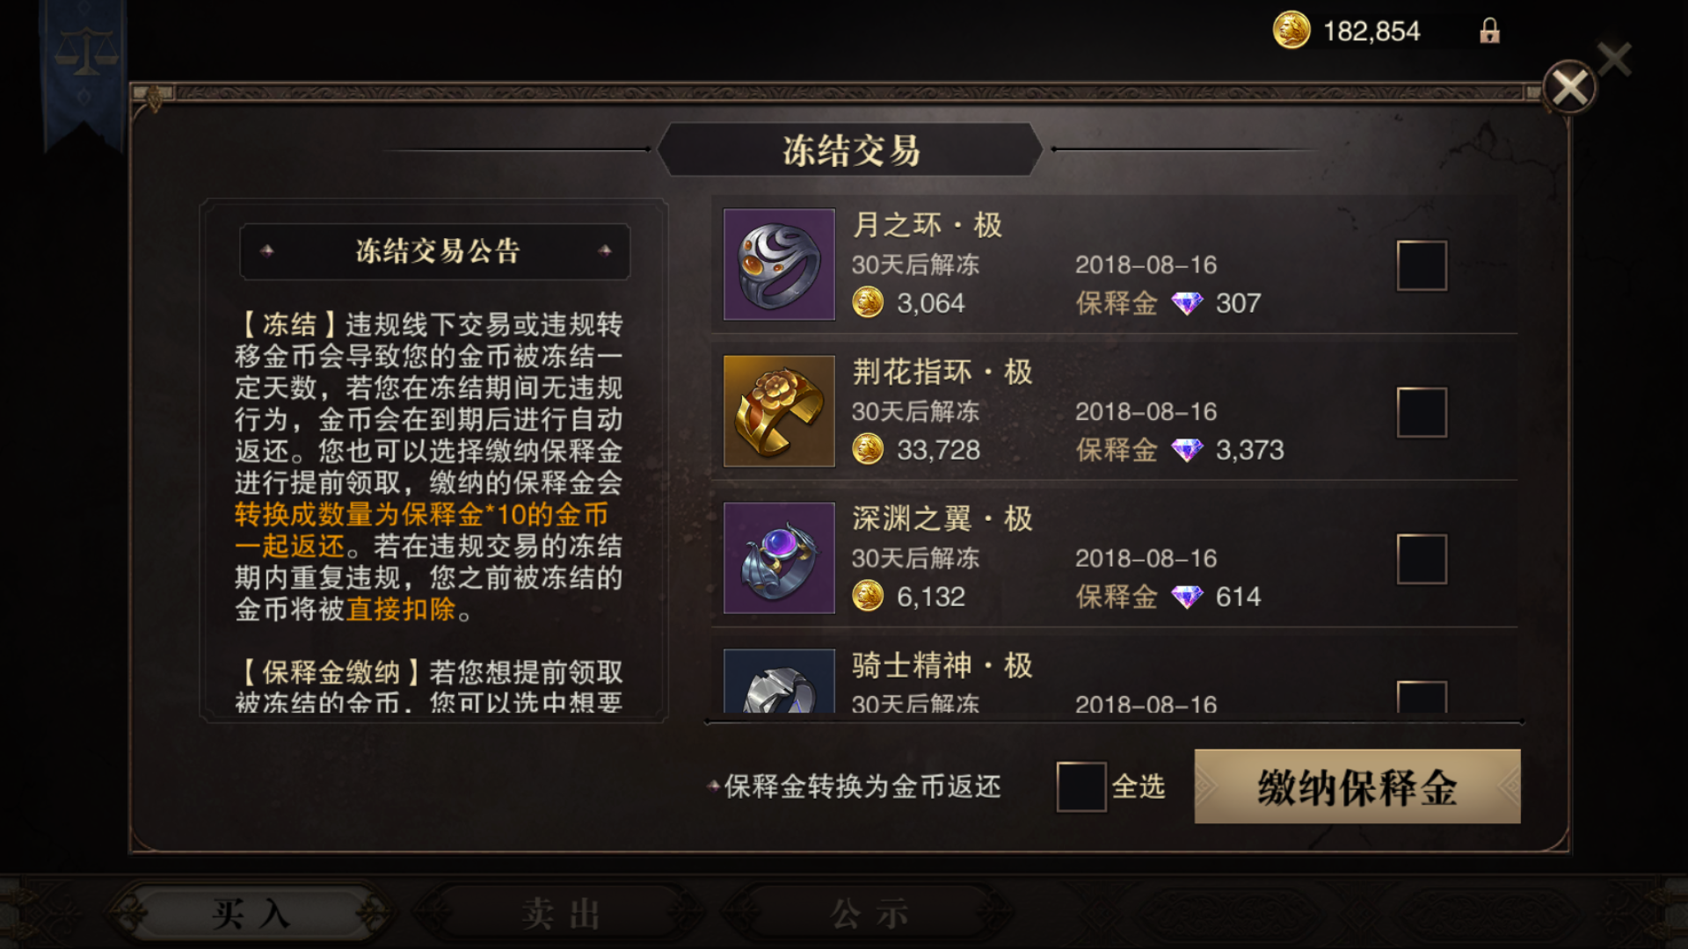The height and width of the screenshot is (949, 1688).
Task: Close the 冻结交易 dialog
Action: pyautogui.click(x=1569, y=87)
